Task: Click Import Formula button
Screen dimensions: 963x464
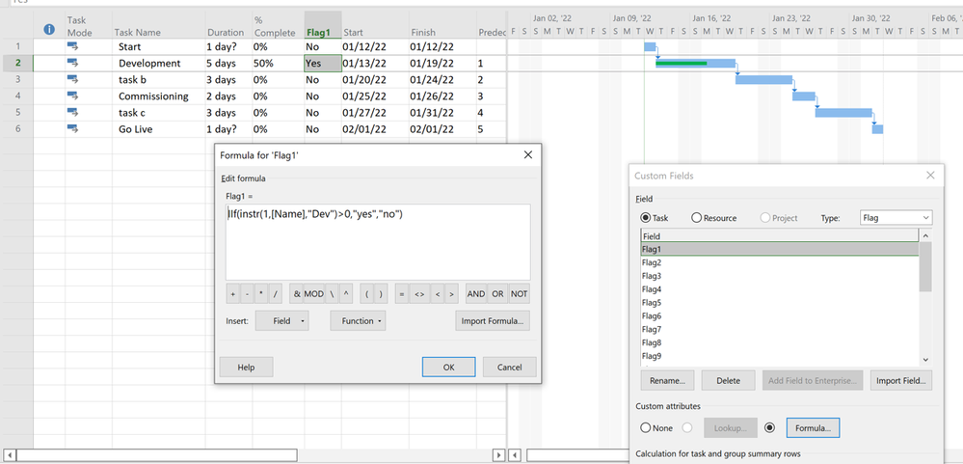Action: (x=493, y=321)
